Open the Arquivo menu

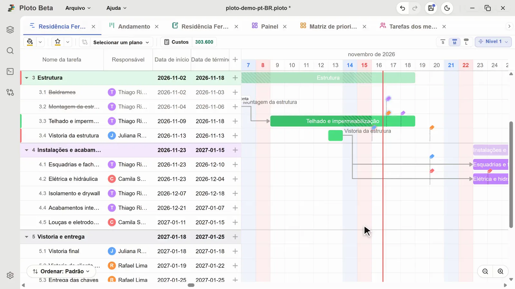click(78, 8)
